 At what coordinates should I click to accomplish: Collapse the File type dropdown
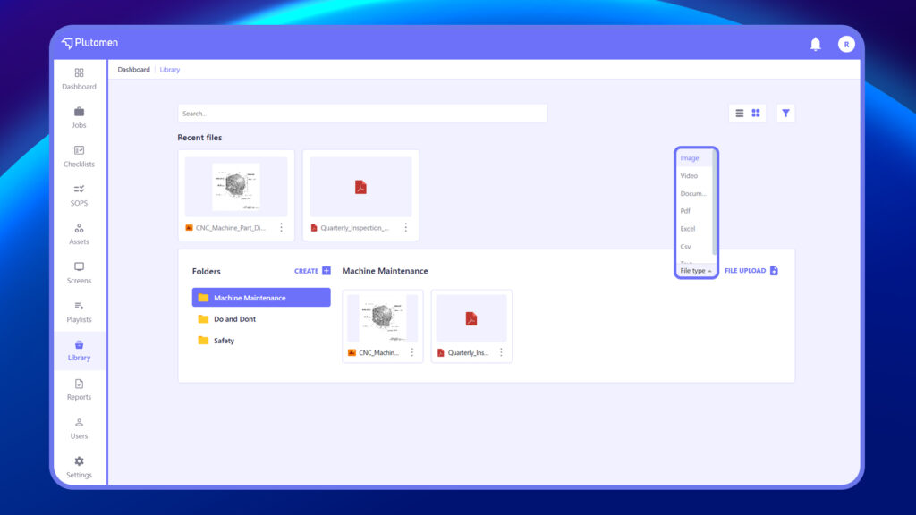tap(696, 271)
